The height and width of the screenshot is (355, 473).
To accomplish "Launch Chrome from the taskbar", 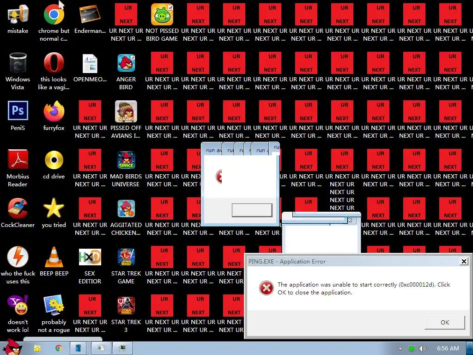I will click(x=59, y=349).
